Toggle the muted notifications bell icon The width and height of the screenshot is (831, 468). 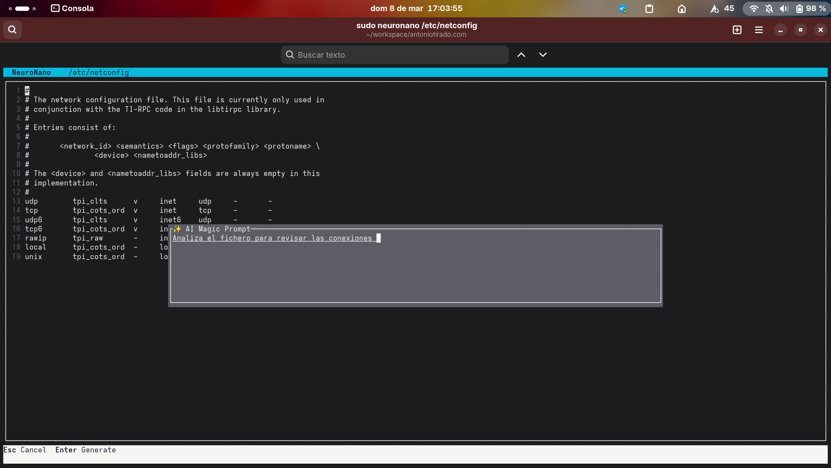pyautogui.click(x=769, y=9)
